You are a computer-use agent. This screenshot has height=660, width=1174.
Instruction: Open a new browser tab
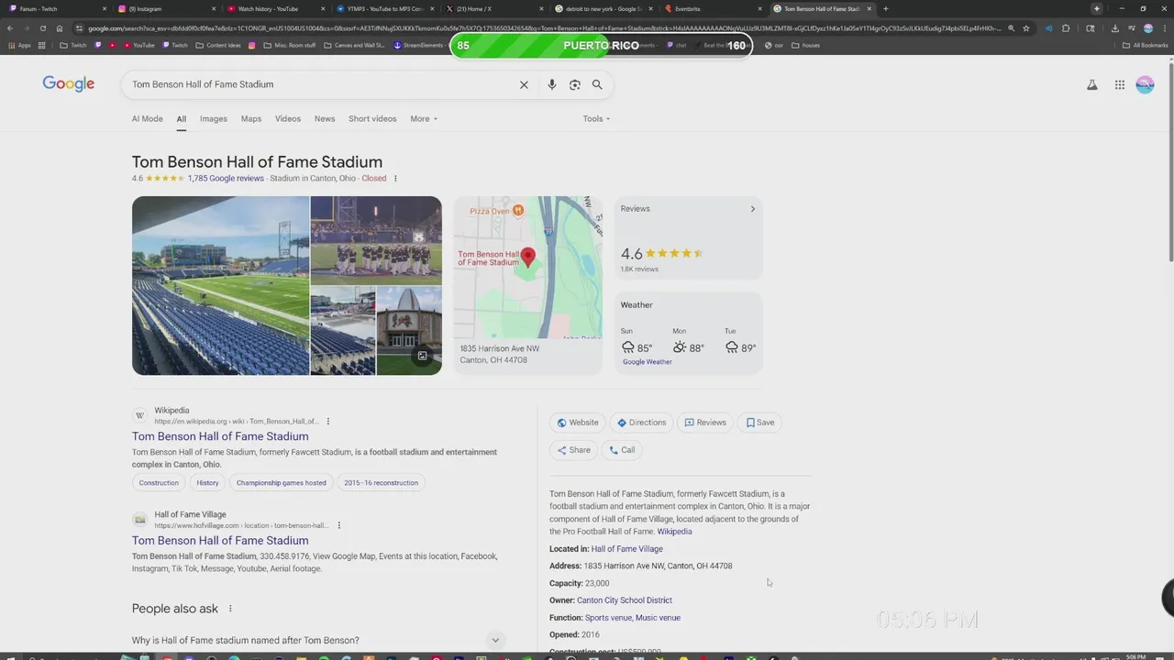885,9
